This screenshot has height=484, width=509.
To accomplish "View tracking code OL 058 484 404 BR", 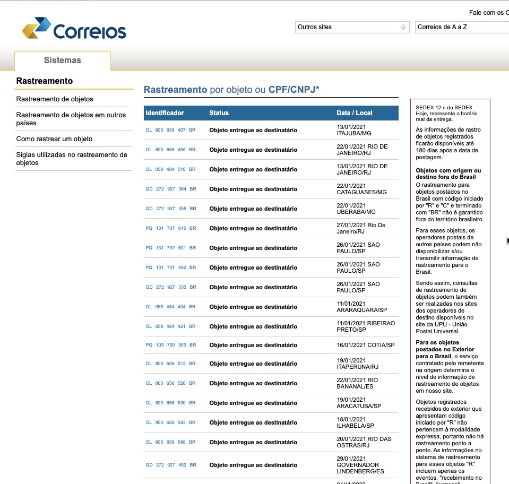I will (170, 307).
